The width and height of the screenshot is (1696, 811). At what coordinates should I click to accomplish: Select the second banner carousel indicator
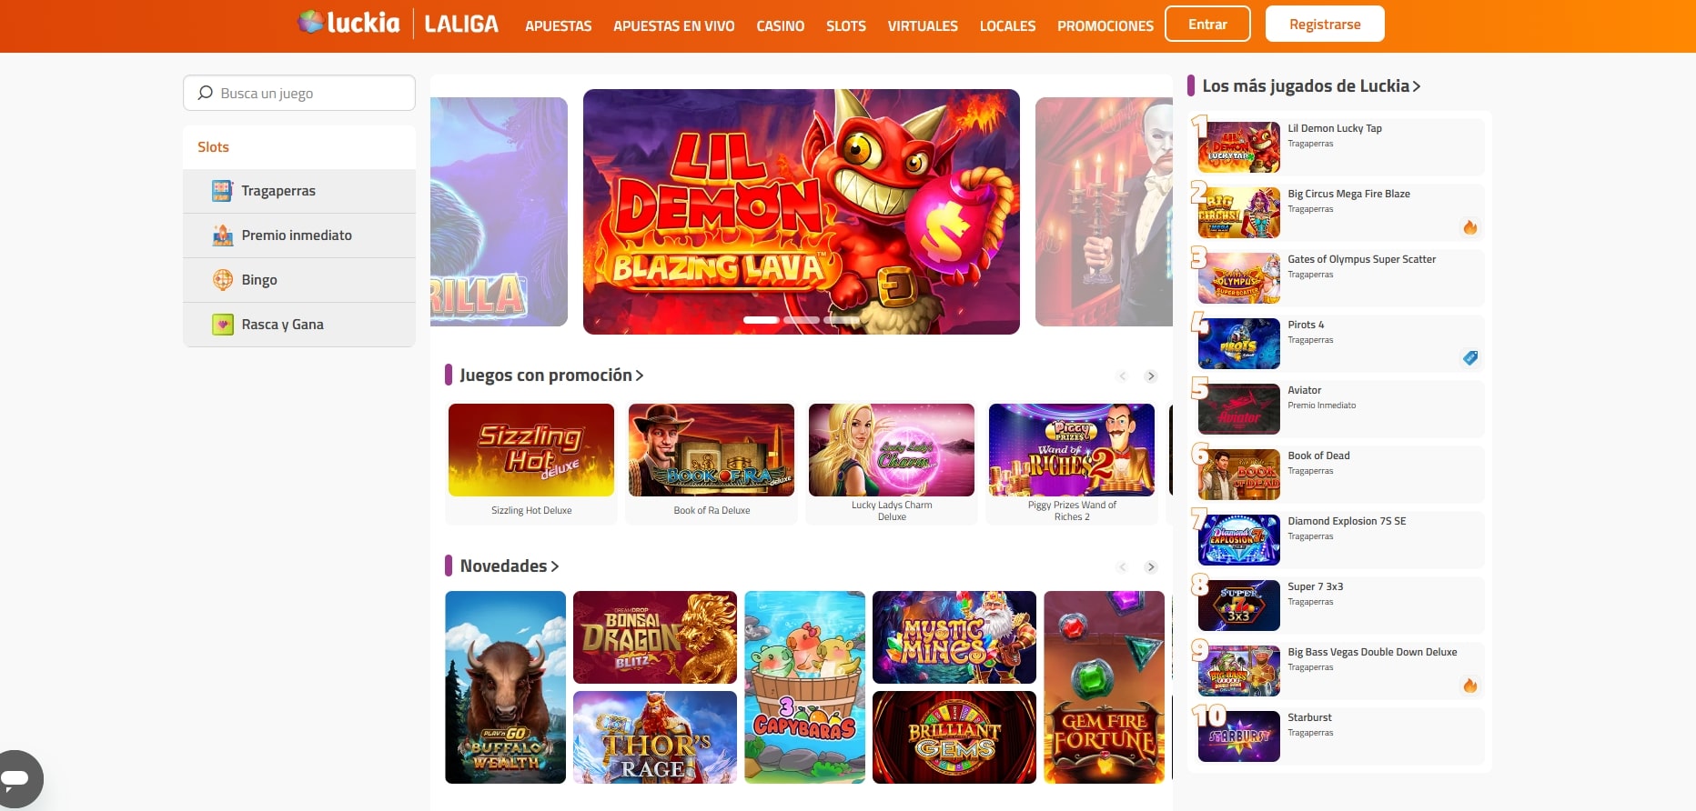(802, 320)
